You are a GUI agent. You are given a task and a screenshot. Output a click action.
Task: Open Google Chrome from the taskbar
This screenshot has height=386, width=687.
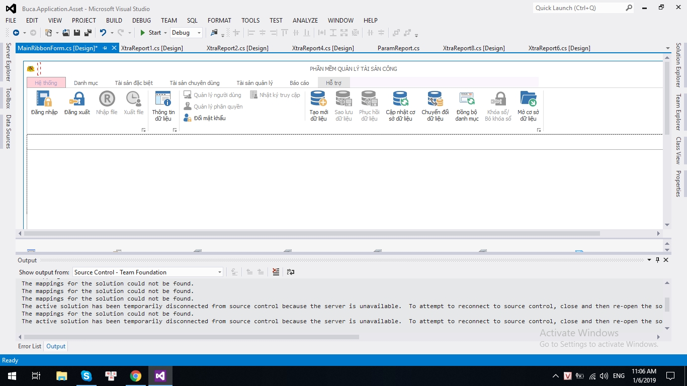(x=136, y=375)
